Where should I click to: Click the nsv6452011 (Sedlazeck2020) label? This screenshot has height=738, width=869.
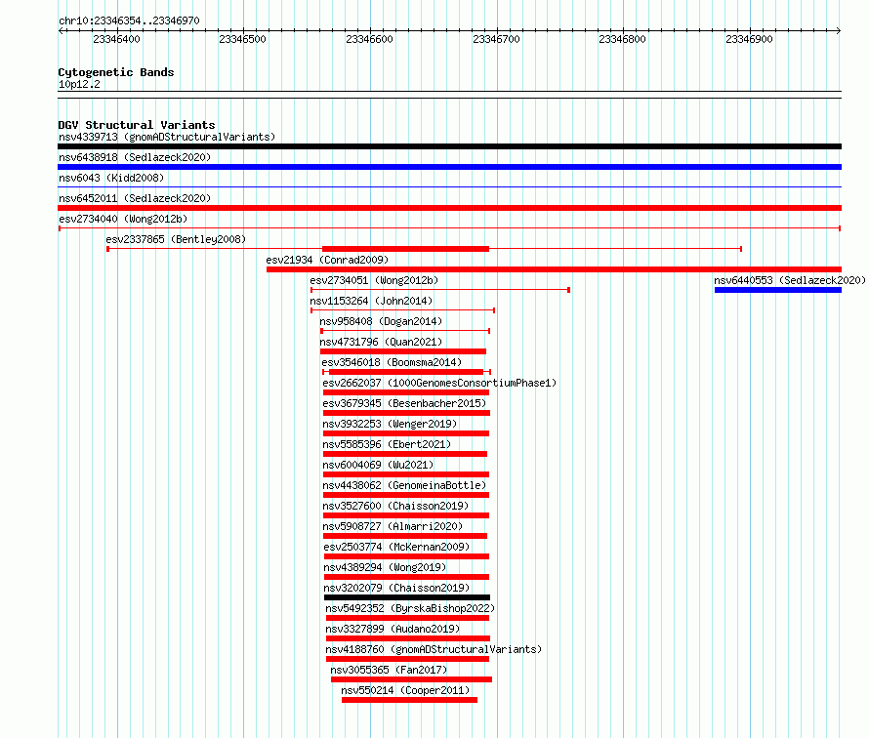[135, 198]
